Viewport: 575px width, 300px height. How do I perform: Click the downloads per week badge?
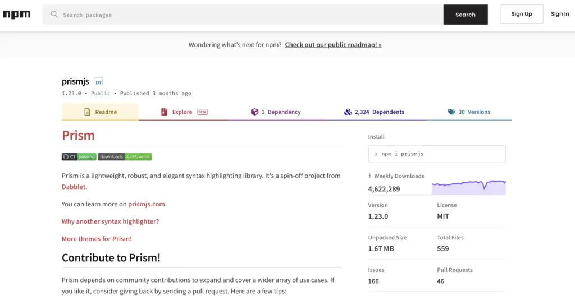pos(125,157)
